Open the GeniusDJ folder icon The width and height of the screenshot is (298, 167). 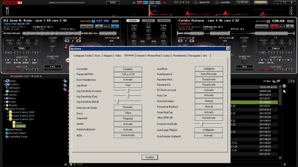click(7, 91)
